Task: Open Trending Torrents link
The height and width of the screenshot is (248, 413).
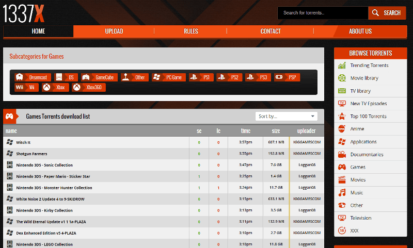Action: (x=369, y=65)
